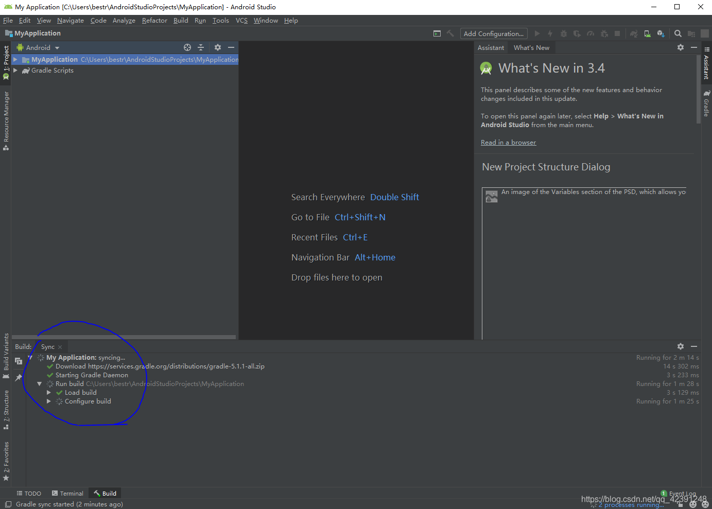Select Opened File crosshair in Project panel

[187, 47]
